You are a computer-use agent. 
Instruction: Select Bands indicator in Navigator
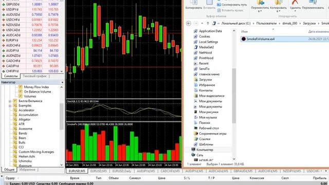click(23, 134)
